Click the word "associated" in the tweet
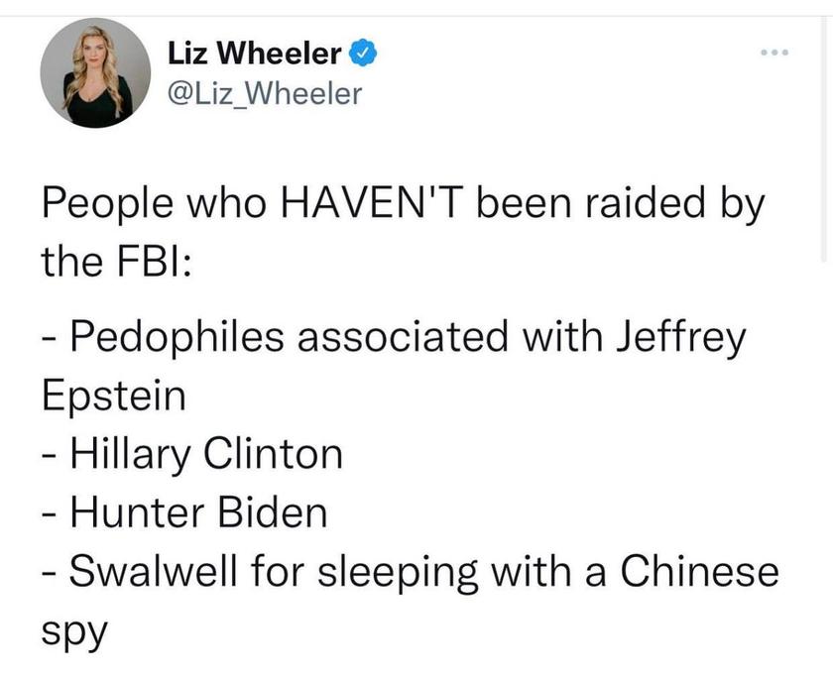The width and height of the screenshot is (833, 678). click(403, 337)
